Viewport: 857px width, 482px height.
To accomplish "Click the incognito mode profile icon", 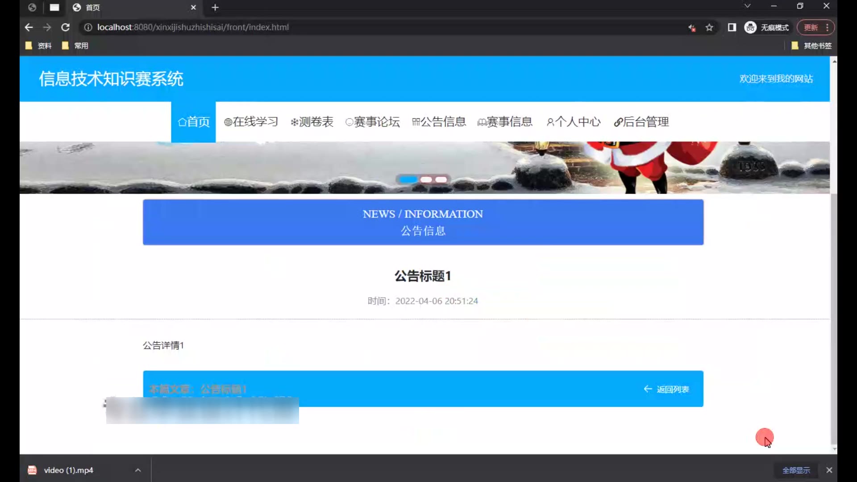I will [x=750, y=28].
